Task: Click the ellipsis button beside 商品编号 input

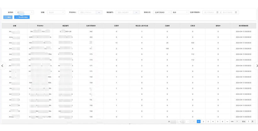Action: click(137, 13)
